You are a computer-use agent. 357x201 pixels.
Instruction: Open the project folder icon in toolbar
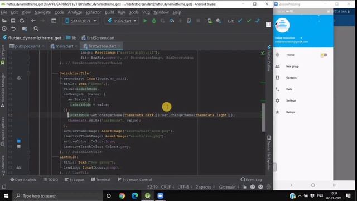tap(4, 21)
